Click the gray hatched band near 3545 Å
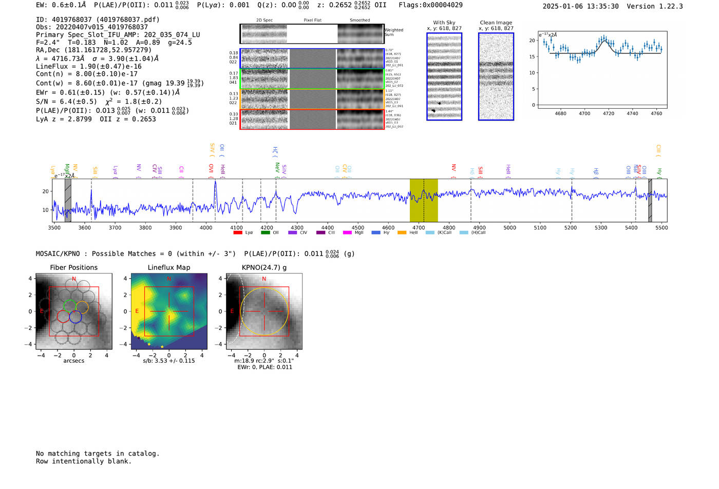The image size is (719, 489). pyautogui.click(x=68, y=200)
